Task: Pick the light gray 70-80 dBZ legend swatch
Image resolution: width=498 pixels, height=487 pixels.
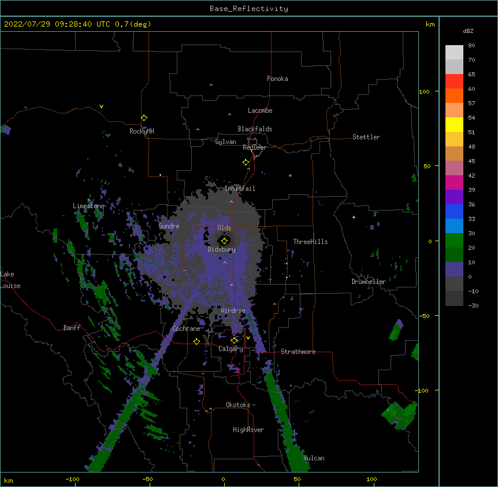Action: click(x=454, y=53)
